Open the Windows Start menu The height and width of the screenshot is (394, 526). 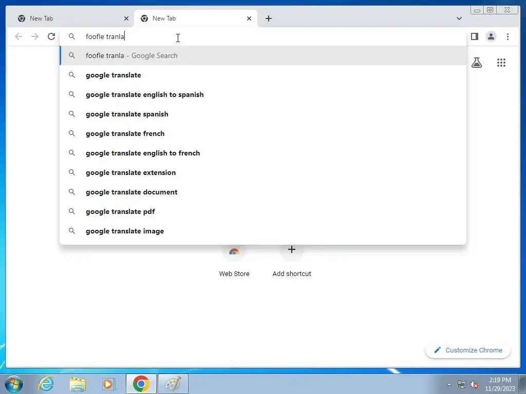click(x=14, y=384)
